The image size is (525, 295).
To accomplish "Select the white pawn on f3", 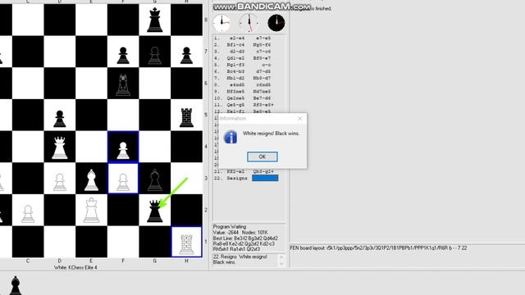I will point(123,182).
